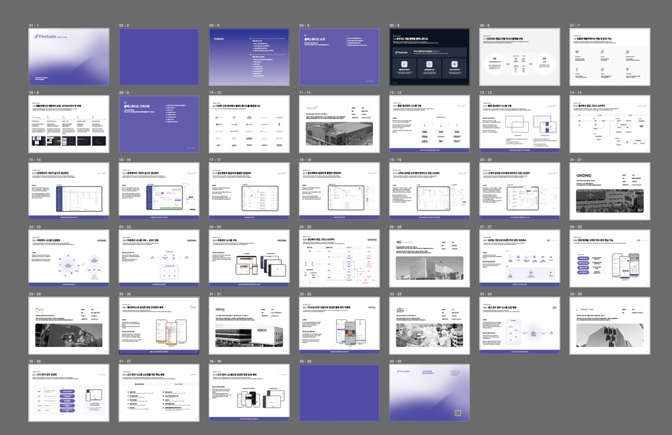
Task: Select slide 24 with overlapping tablet mockups
Action: click(249, 258)
